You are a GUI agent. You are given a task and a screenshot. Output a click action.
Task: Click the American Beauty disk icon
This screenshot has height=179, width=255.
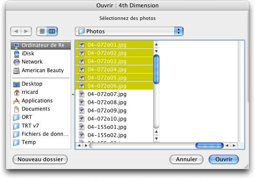(x=16, y=71)
